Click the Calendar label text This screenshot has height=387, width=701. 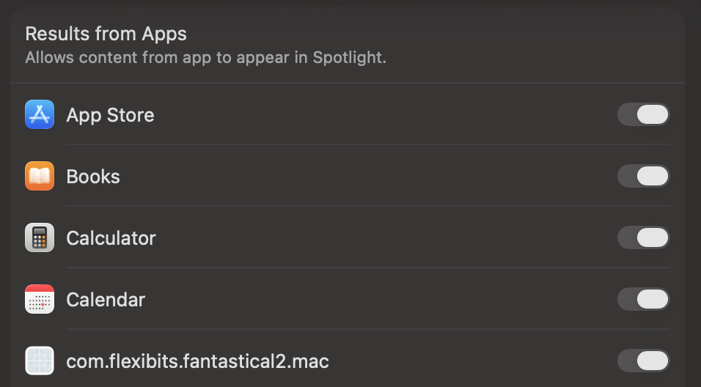(106, 300)
